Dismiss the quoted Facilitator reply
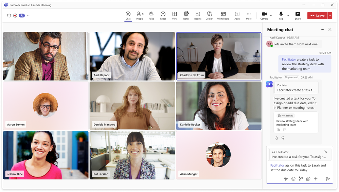339x192 pixels. [x=326, y=152]
